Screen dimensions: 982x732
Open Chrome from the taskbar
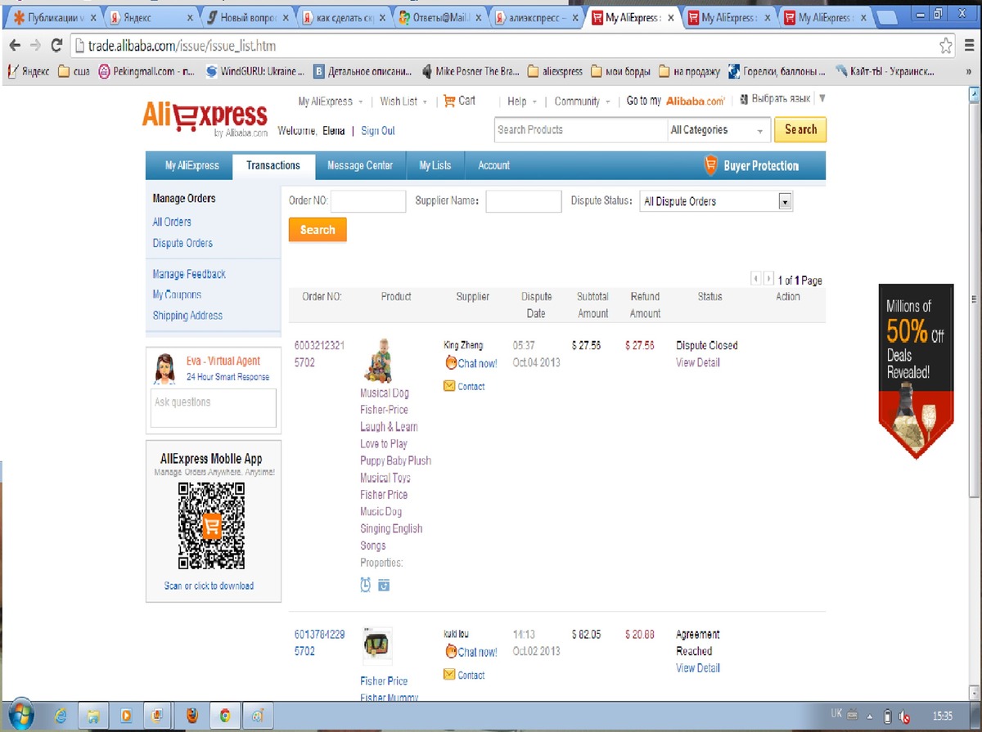tap(225, 716)
